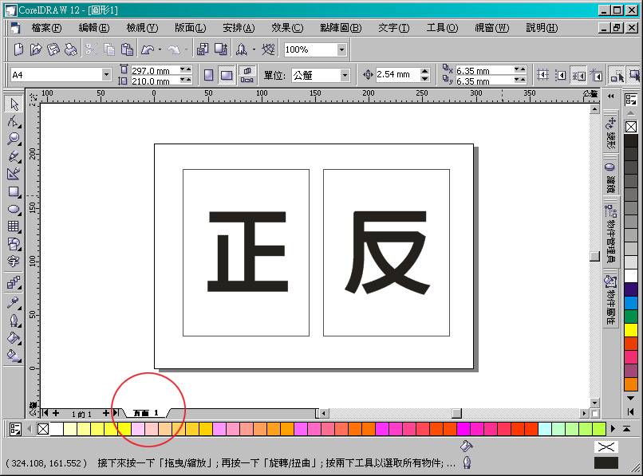The width and height of the screenshot is (643, 476).
Task: Pick the red swatch in the right palette
Action: point(631,344)
